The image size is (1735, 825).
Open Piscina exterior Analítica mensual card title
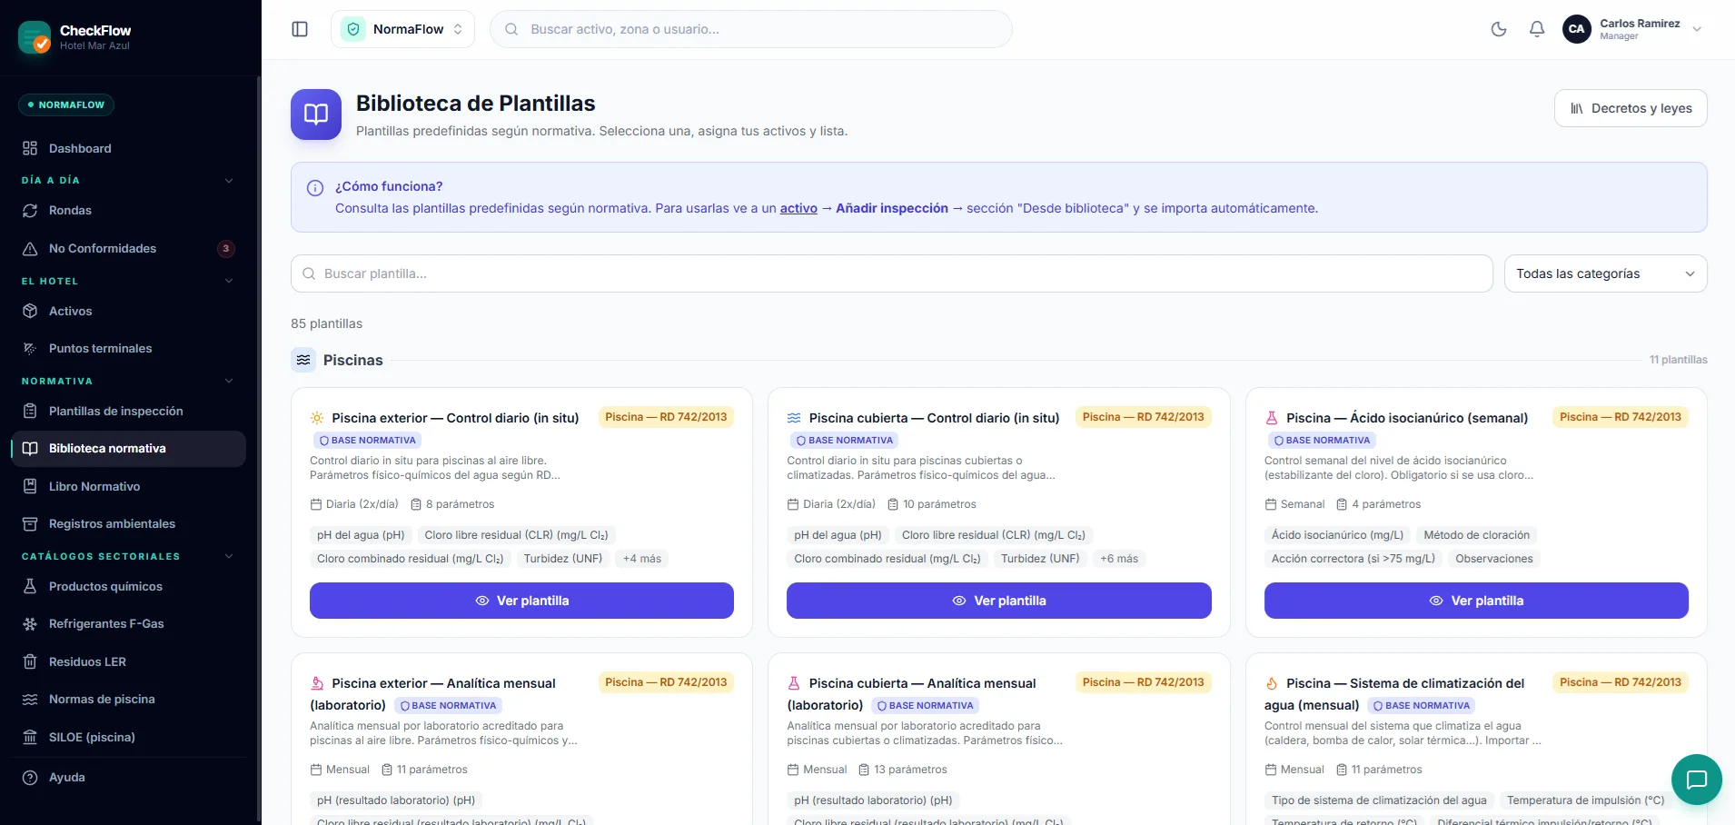(x=433, y=694)
